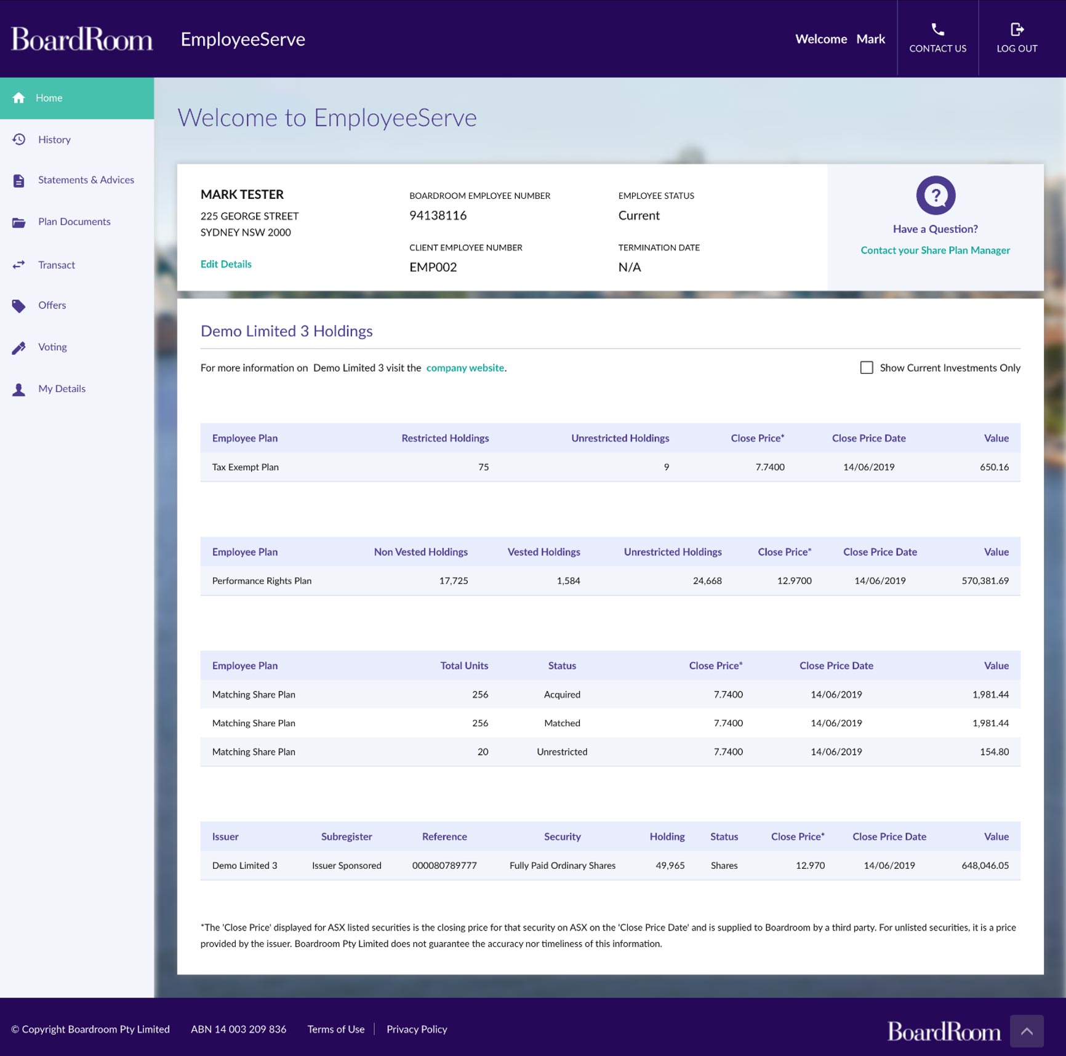The image size is (1066, 1056).
Task: Click the History clock icon
Action: [19, 140]
